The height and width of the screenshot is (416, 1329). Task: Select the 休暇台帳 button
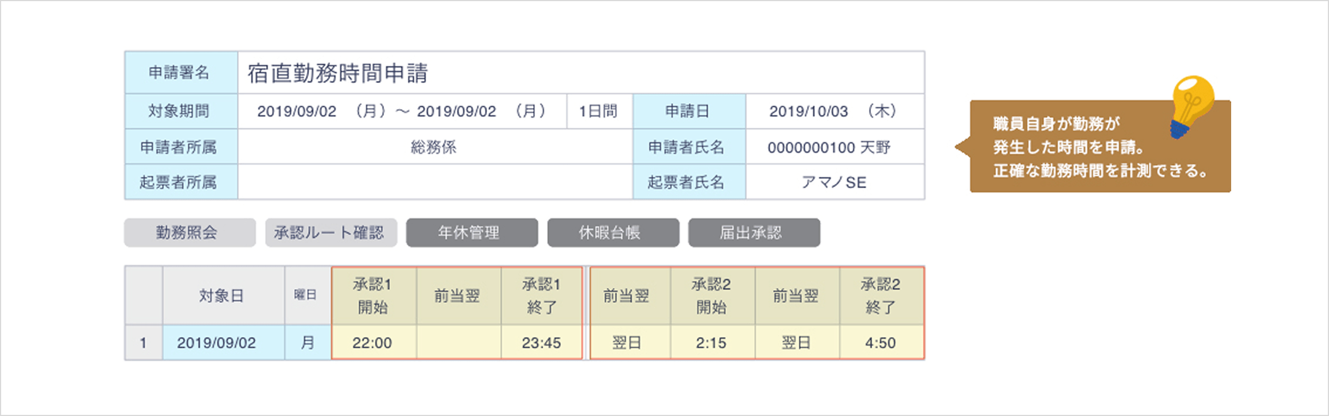(x=613, y=232)
